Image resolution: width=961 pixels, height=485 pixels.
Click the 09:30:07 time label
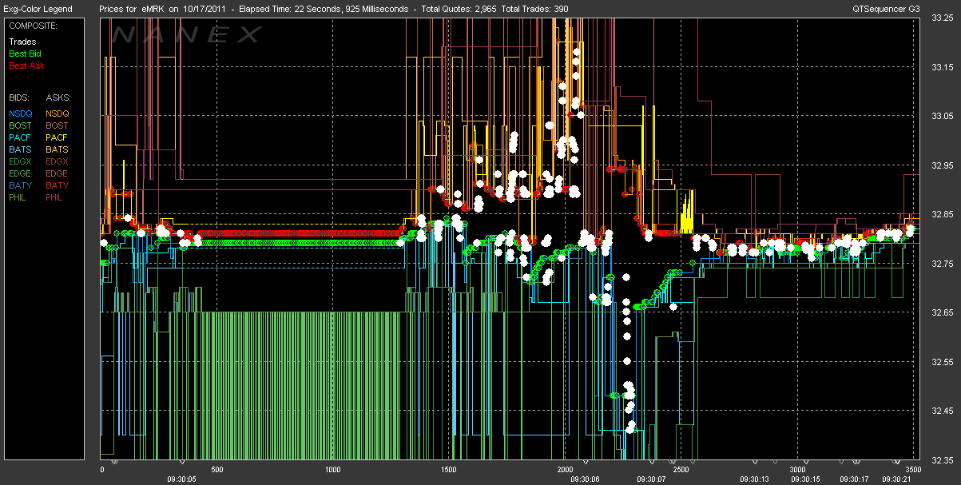(x=651, y=479)
